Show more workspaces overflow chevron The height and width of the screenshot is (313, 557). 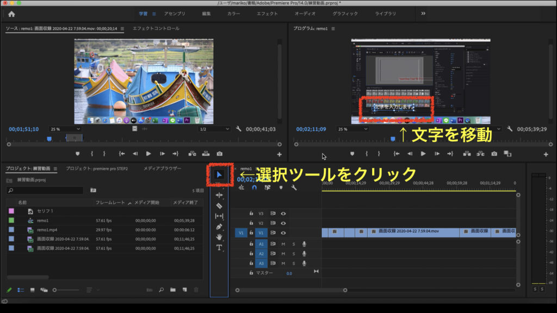click(x=423, y=14)
